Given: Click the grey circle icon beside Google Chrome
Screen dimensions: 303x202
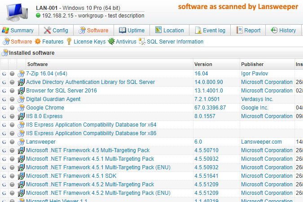Looking at the screenshot, I should pyautogui.click(x=12, y=108).
